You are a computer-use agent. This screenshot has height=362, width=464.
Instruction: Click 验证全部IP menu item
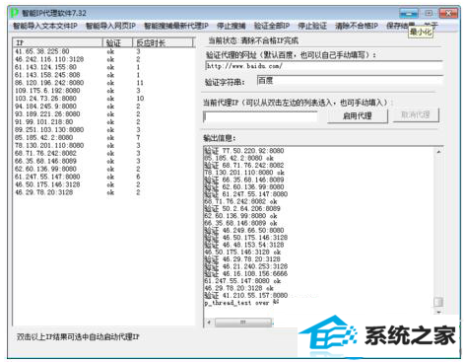[x=272, y=26]
